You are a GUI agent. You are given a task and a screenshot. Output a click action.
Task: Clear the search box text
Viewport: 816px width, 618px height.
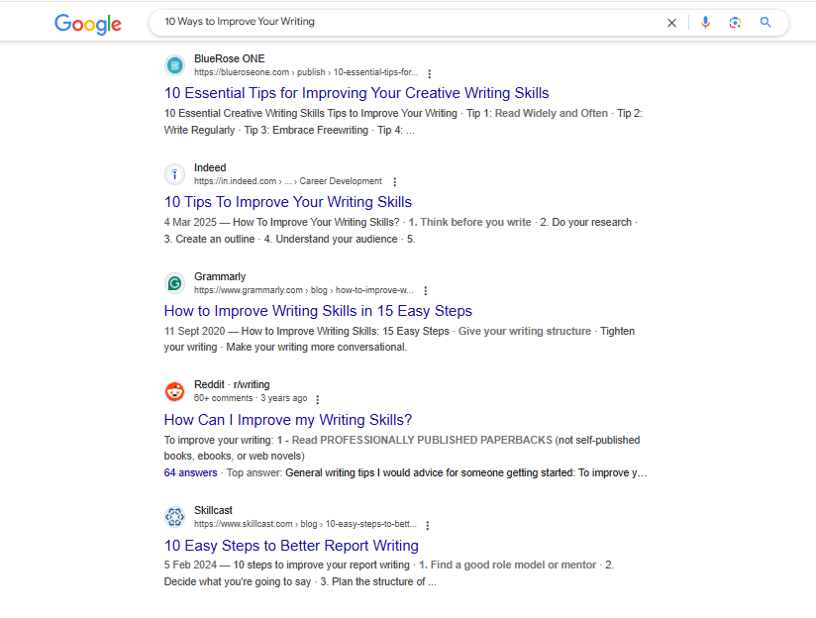point(671,23)
